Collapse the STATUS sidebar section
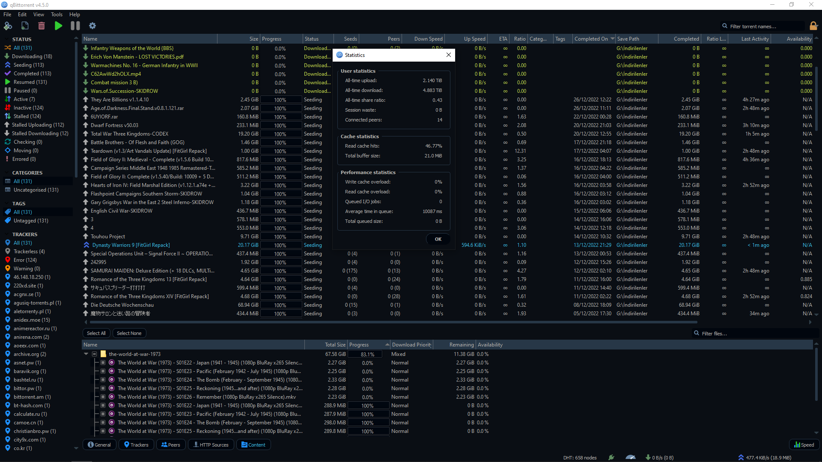 point(7,39)
